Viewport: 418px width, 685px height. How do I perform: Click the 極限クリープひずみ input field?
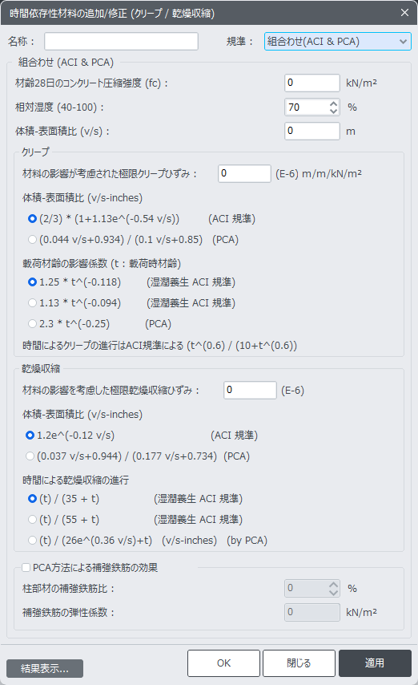tap(244, 173)
